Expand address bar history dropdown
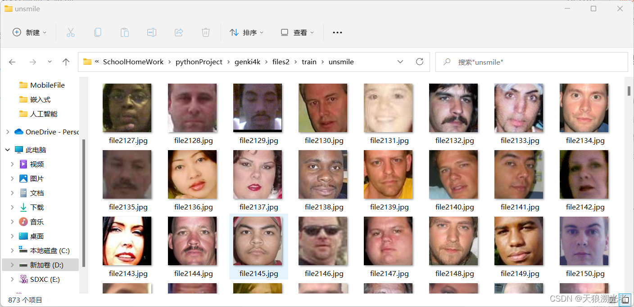Image resolution: width=634 pixels, height=307 pixels. [400, 62]
